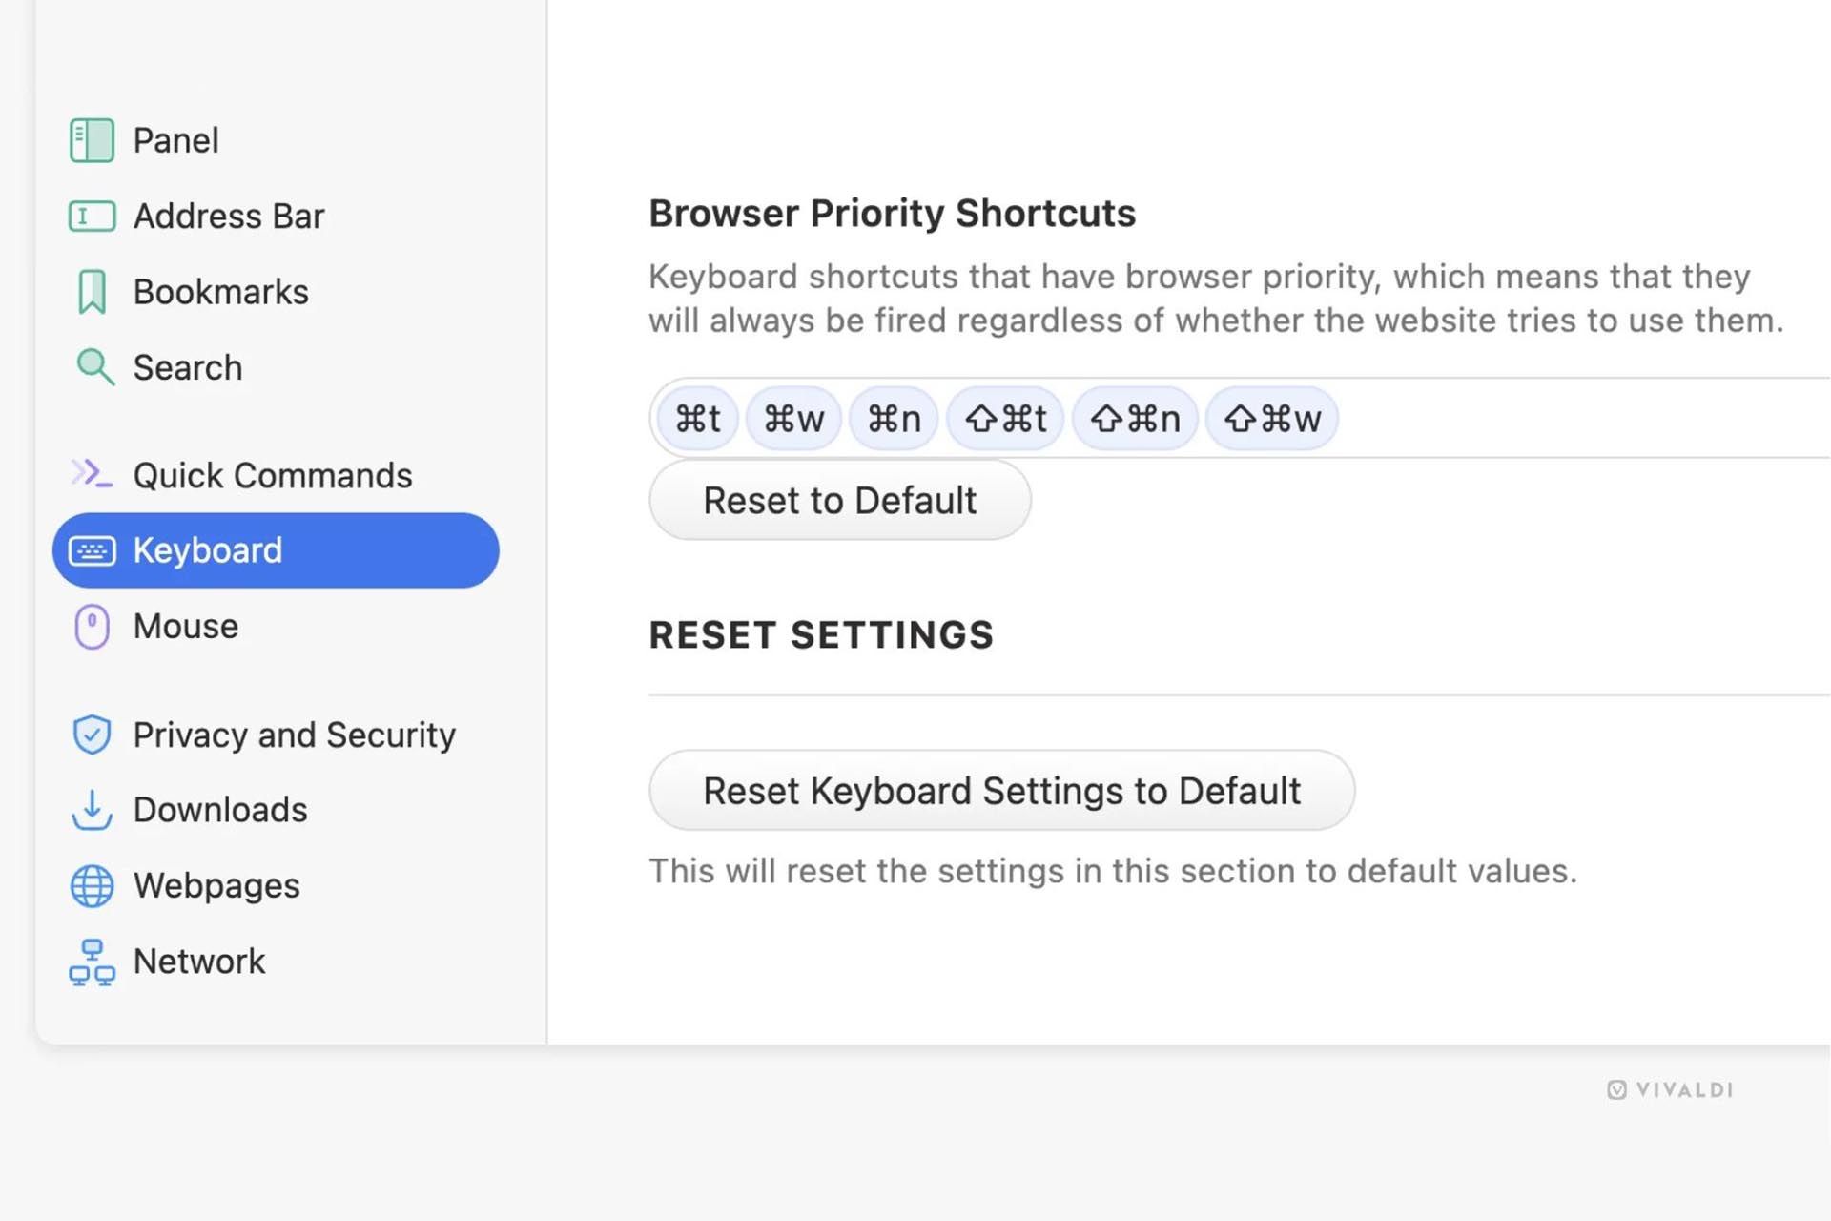Click the Quick Commands arrow icon
This screenshot has width=1831, height=1221.
pos(92,474)
